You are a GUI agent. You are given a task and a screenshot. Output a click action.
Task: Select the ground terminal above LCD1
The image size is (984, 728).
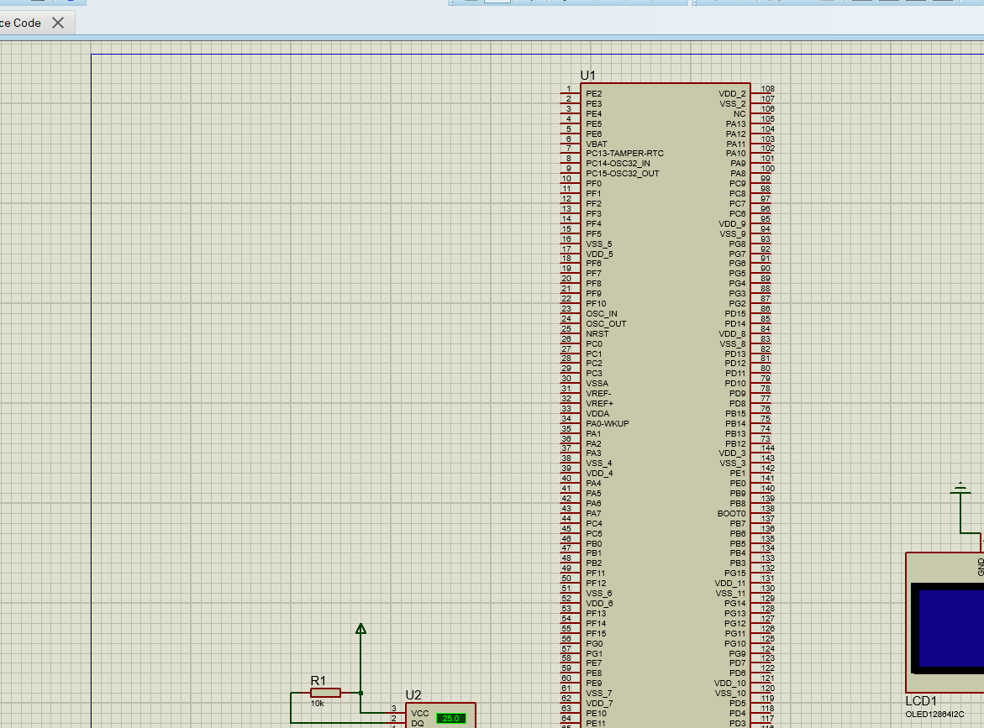coord(960,489)
